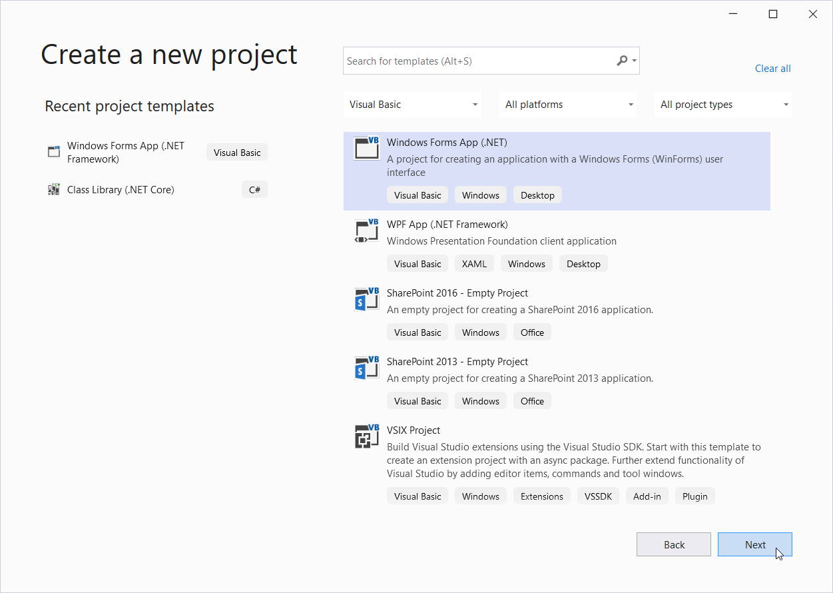Select Windows Forms App (.NET) template title

(x=447, y=143)
